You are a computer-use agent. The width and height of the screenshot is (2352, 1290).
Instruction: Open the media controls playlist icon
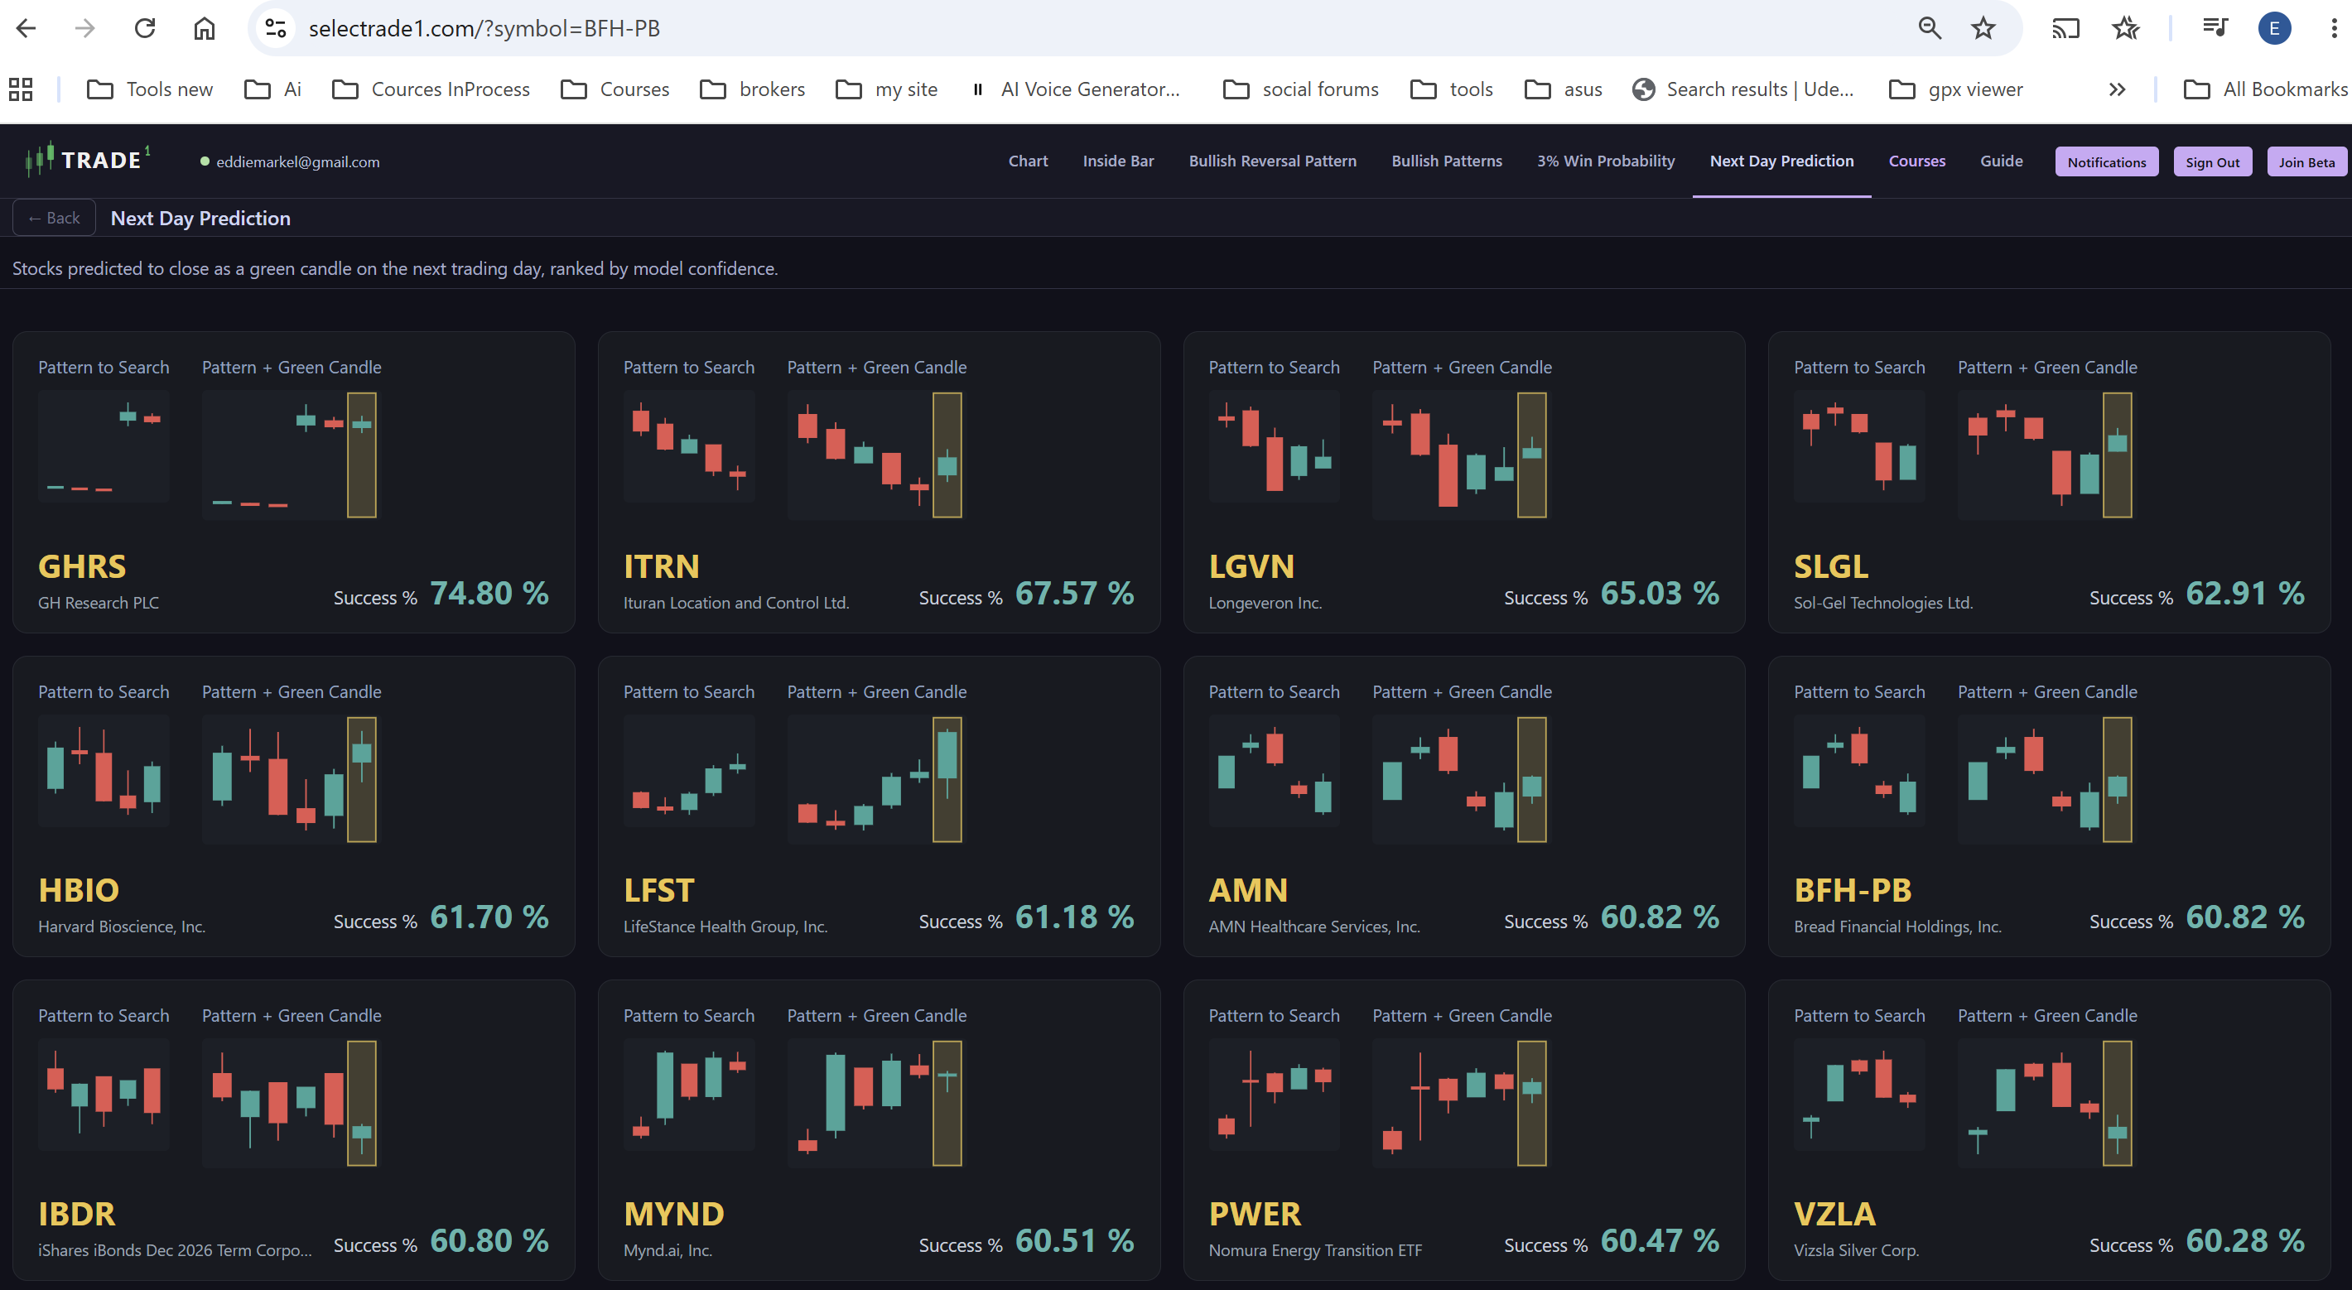coord(2215,28)
